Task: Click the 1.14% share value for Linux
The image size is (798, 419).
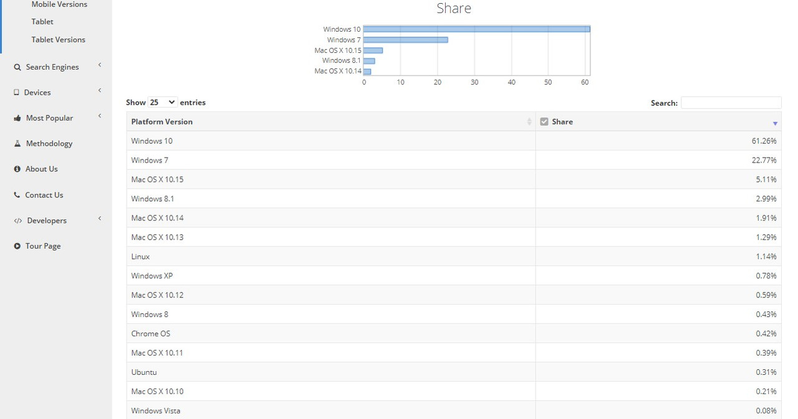Action: (x=766, y=257)
